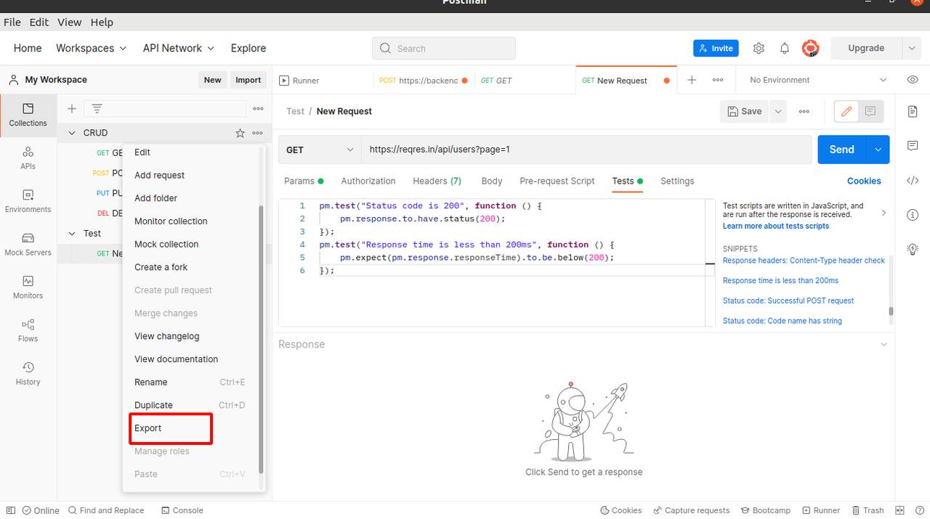Image resolution: width=930 pixels, height=519 pixels.
Task: Star the CRUD collection
Action: pos(240,133)
